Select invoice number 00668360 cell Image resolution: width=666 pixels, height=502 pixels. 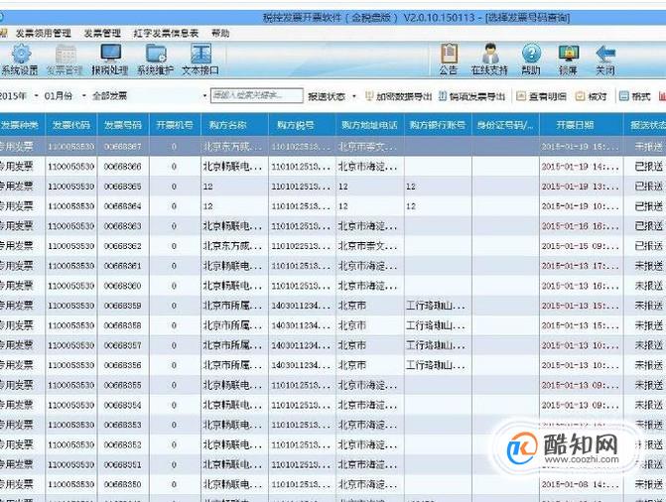click(x=123, y=286)
